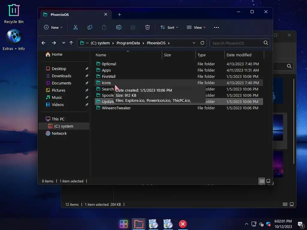Click the Share icon in toolbar

pyautogui.click(x=133, y=27)
